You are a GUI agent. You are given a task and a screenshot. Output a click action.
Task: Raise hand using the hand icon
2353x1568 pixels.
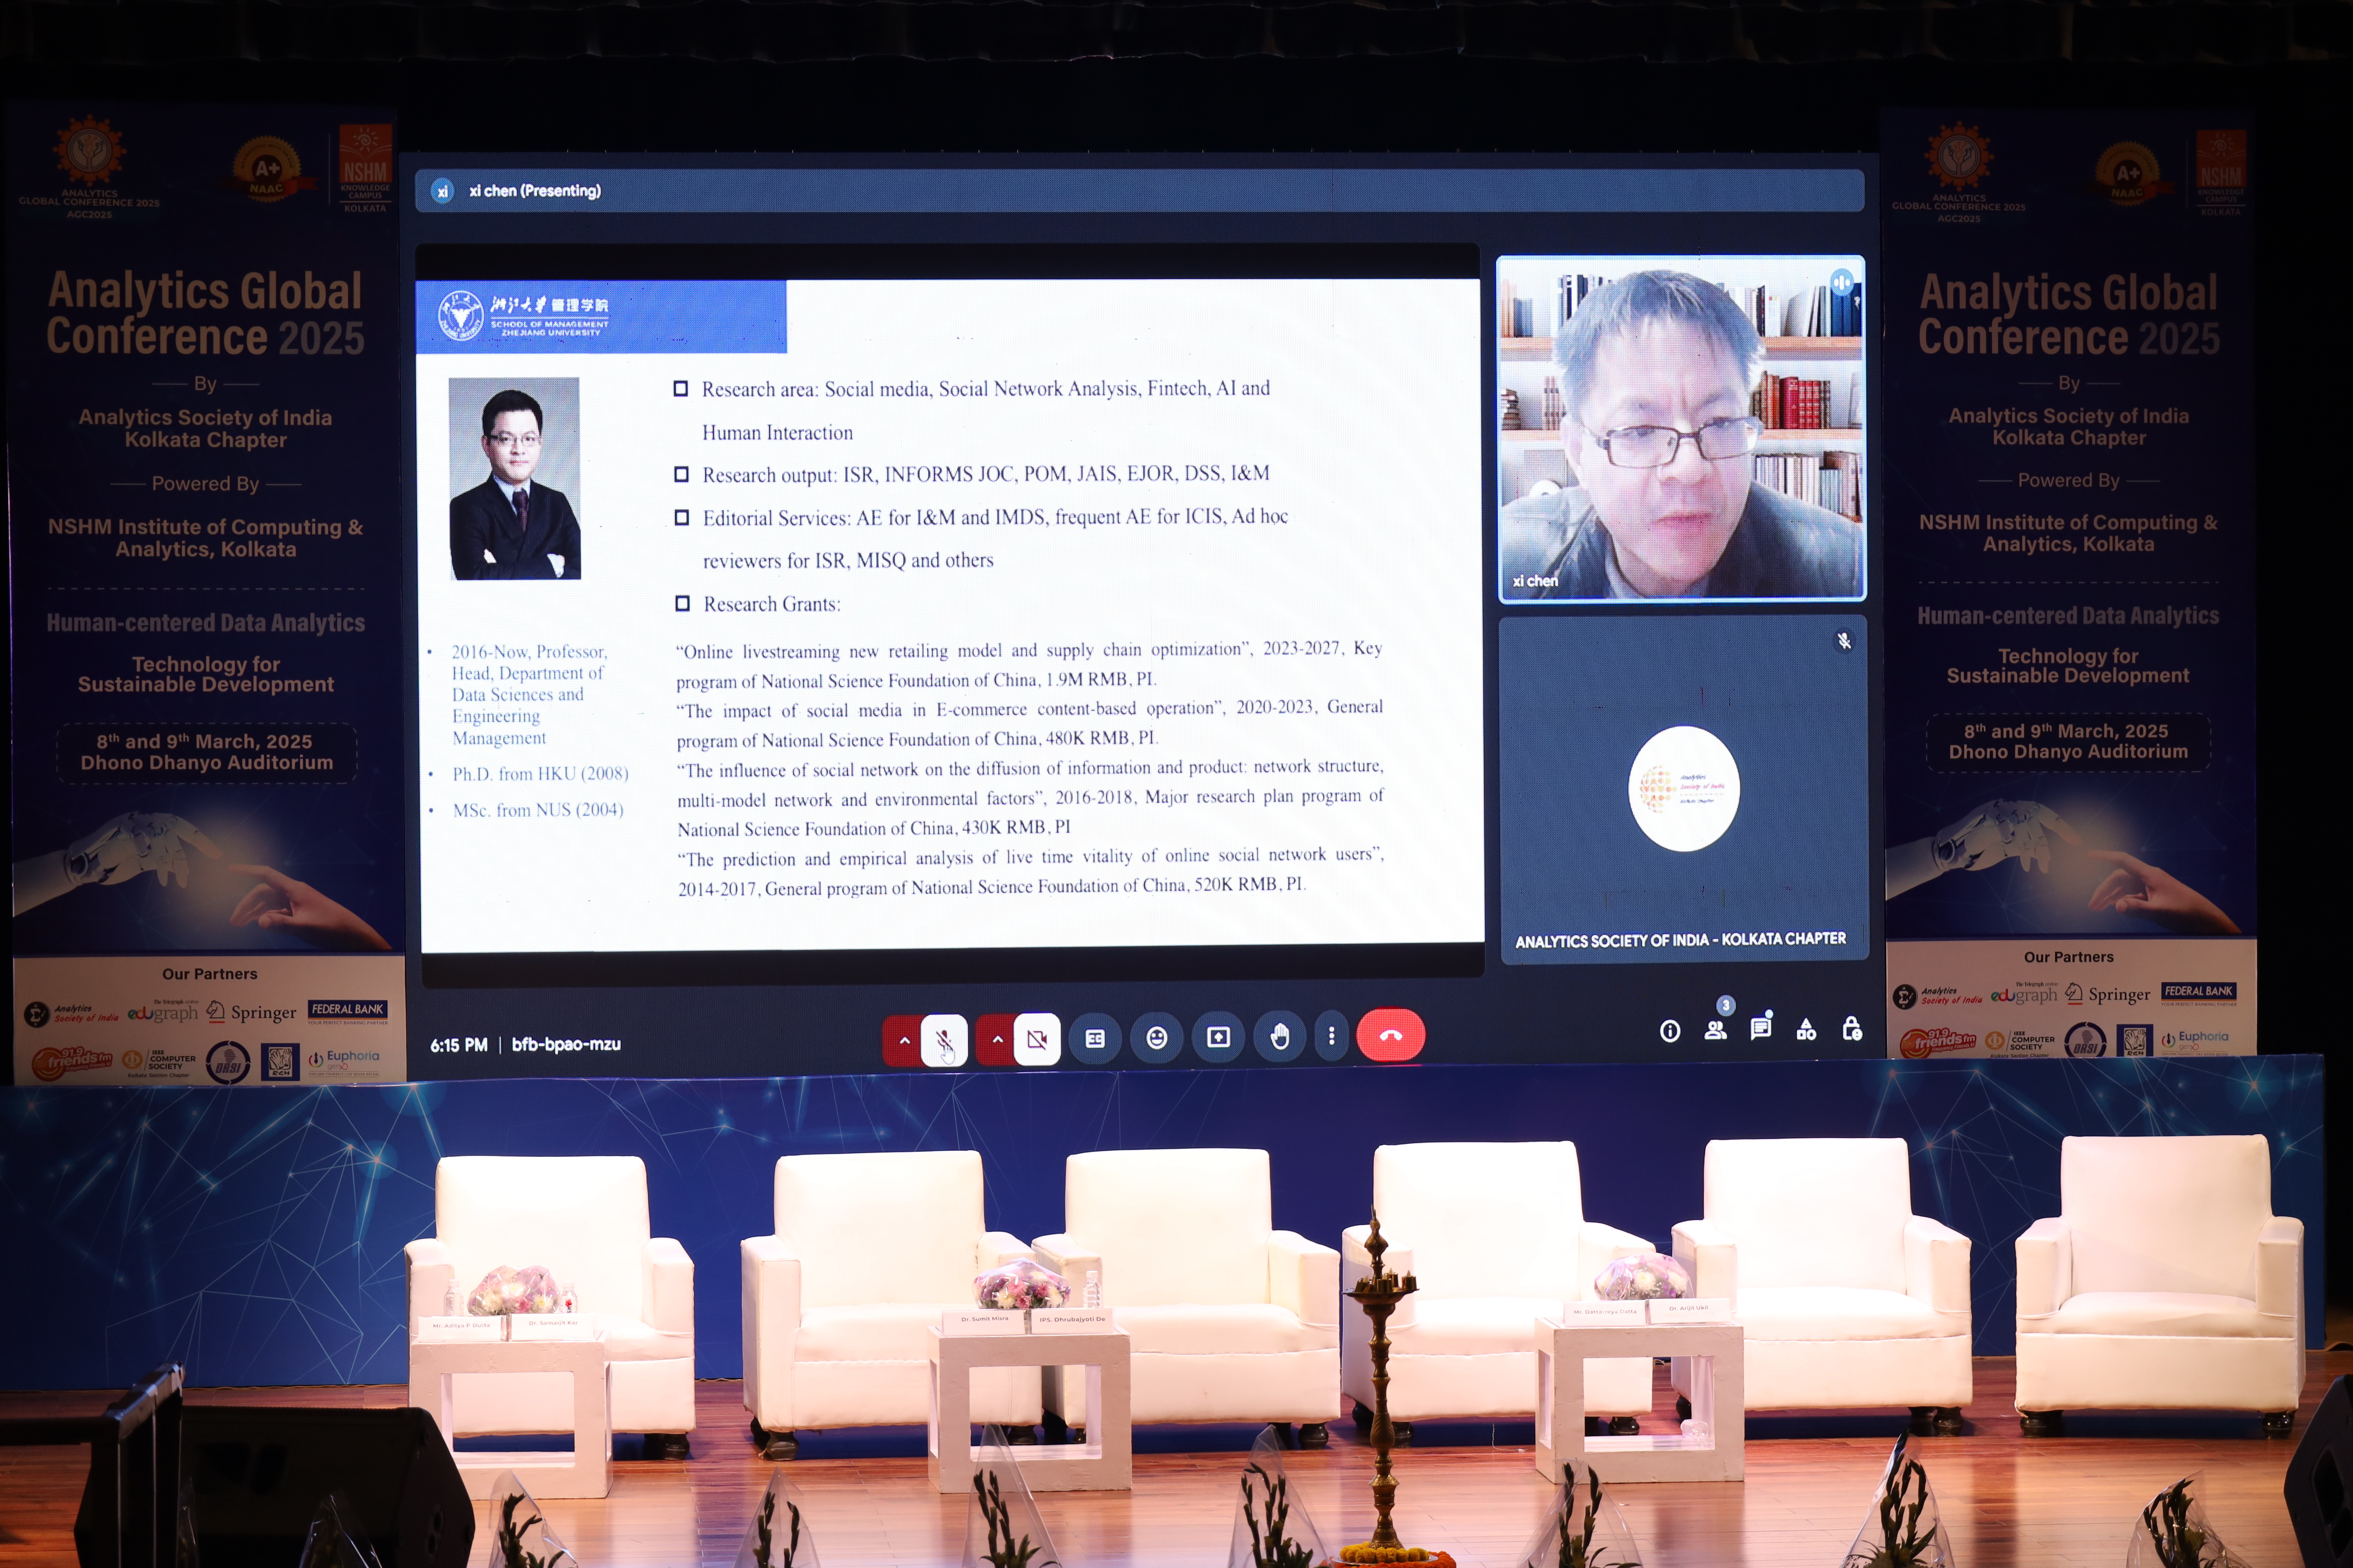coord(1279,1037)
